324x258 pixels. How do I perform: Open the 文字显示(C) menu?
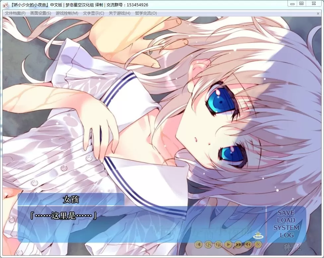93,13
